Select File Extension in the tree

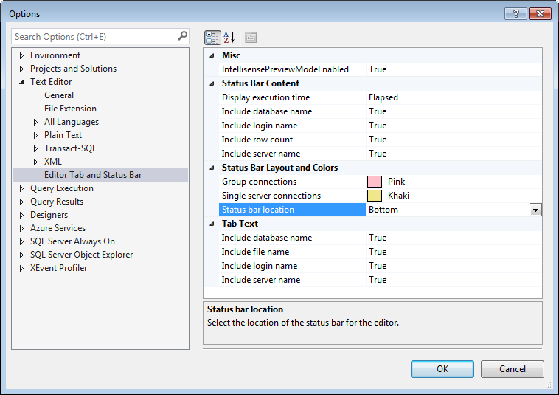coord(70,109)
